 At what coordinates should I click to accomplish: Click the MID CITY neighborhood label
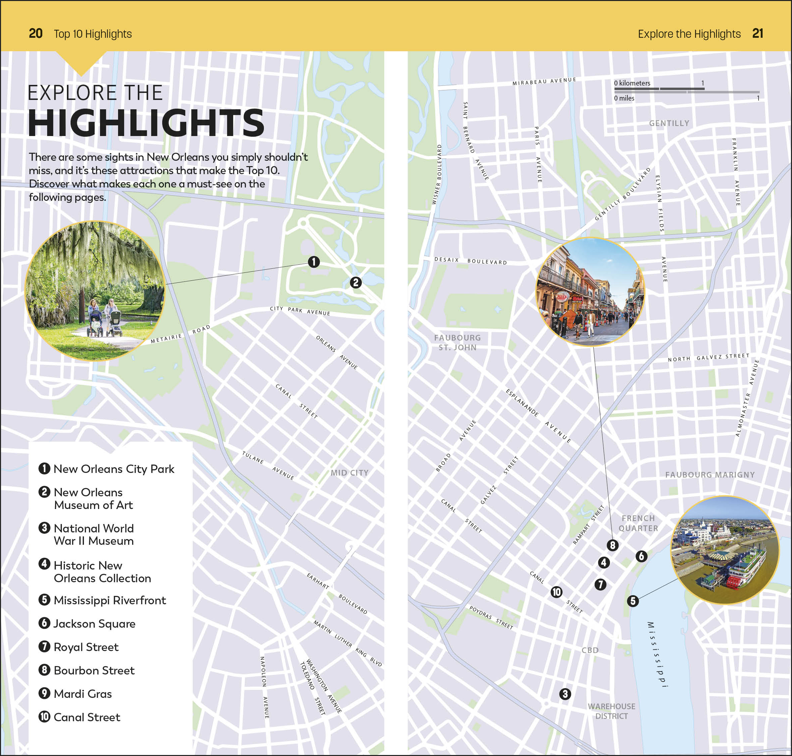click(x=349, y=473)
